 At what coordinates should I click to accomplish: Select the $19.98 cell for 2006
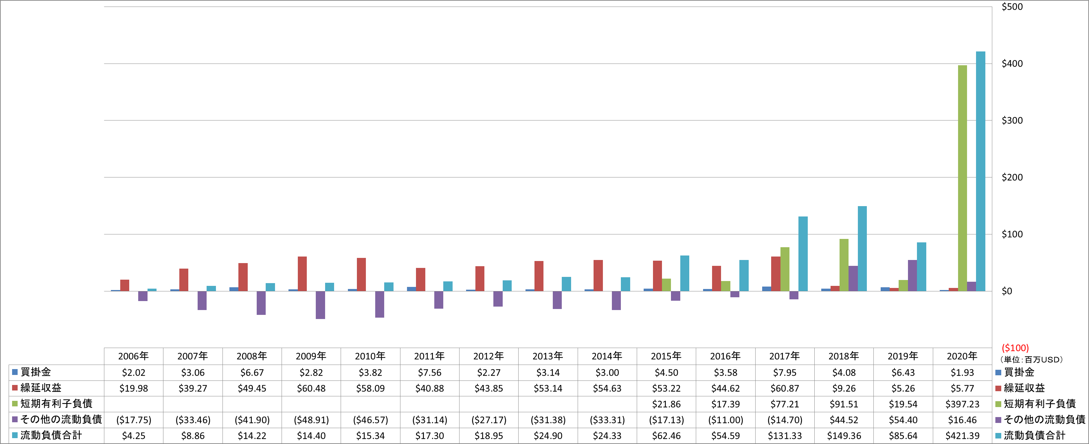[x=134, y=388]
